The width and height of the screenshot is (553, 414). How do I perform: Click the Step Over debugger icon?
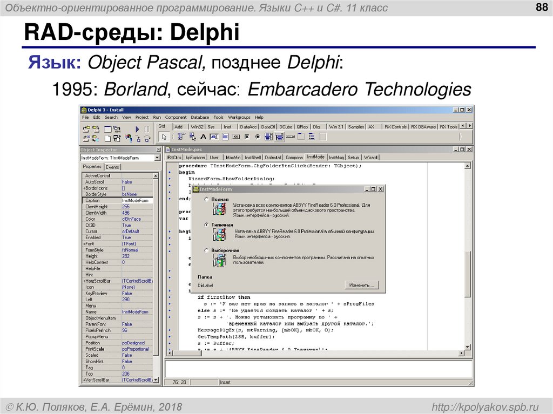click(x=147, y=139)
